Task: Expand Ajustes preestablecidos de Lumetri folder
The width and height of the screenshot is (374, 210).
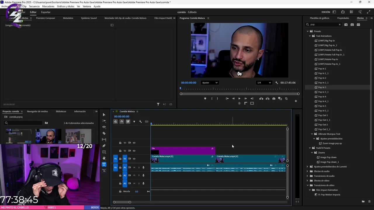Action: pos(307,167)
